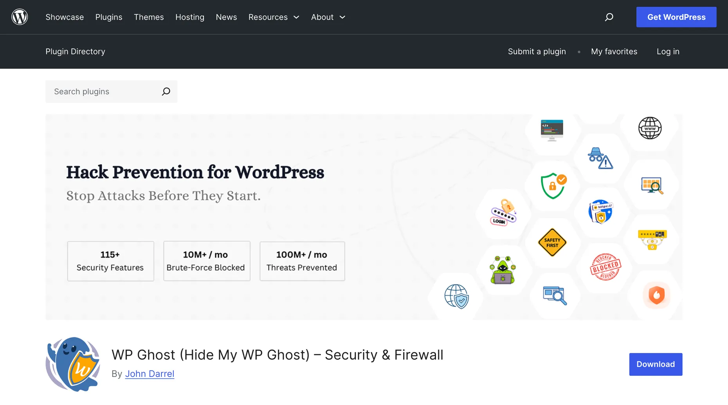Expand the Resources dropdown menu
This screenshot has width=728, height=405.
point(274,17)
